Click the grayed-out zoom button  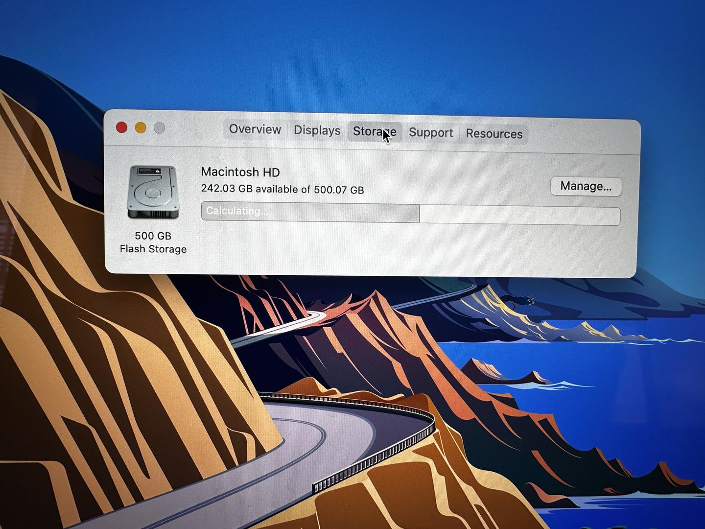pyautogui.click(x=160, y=128)
